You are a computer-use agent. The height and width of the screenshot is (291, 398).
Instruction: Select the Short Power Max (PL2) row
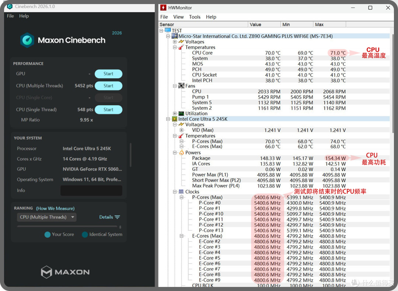(274, 180)
